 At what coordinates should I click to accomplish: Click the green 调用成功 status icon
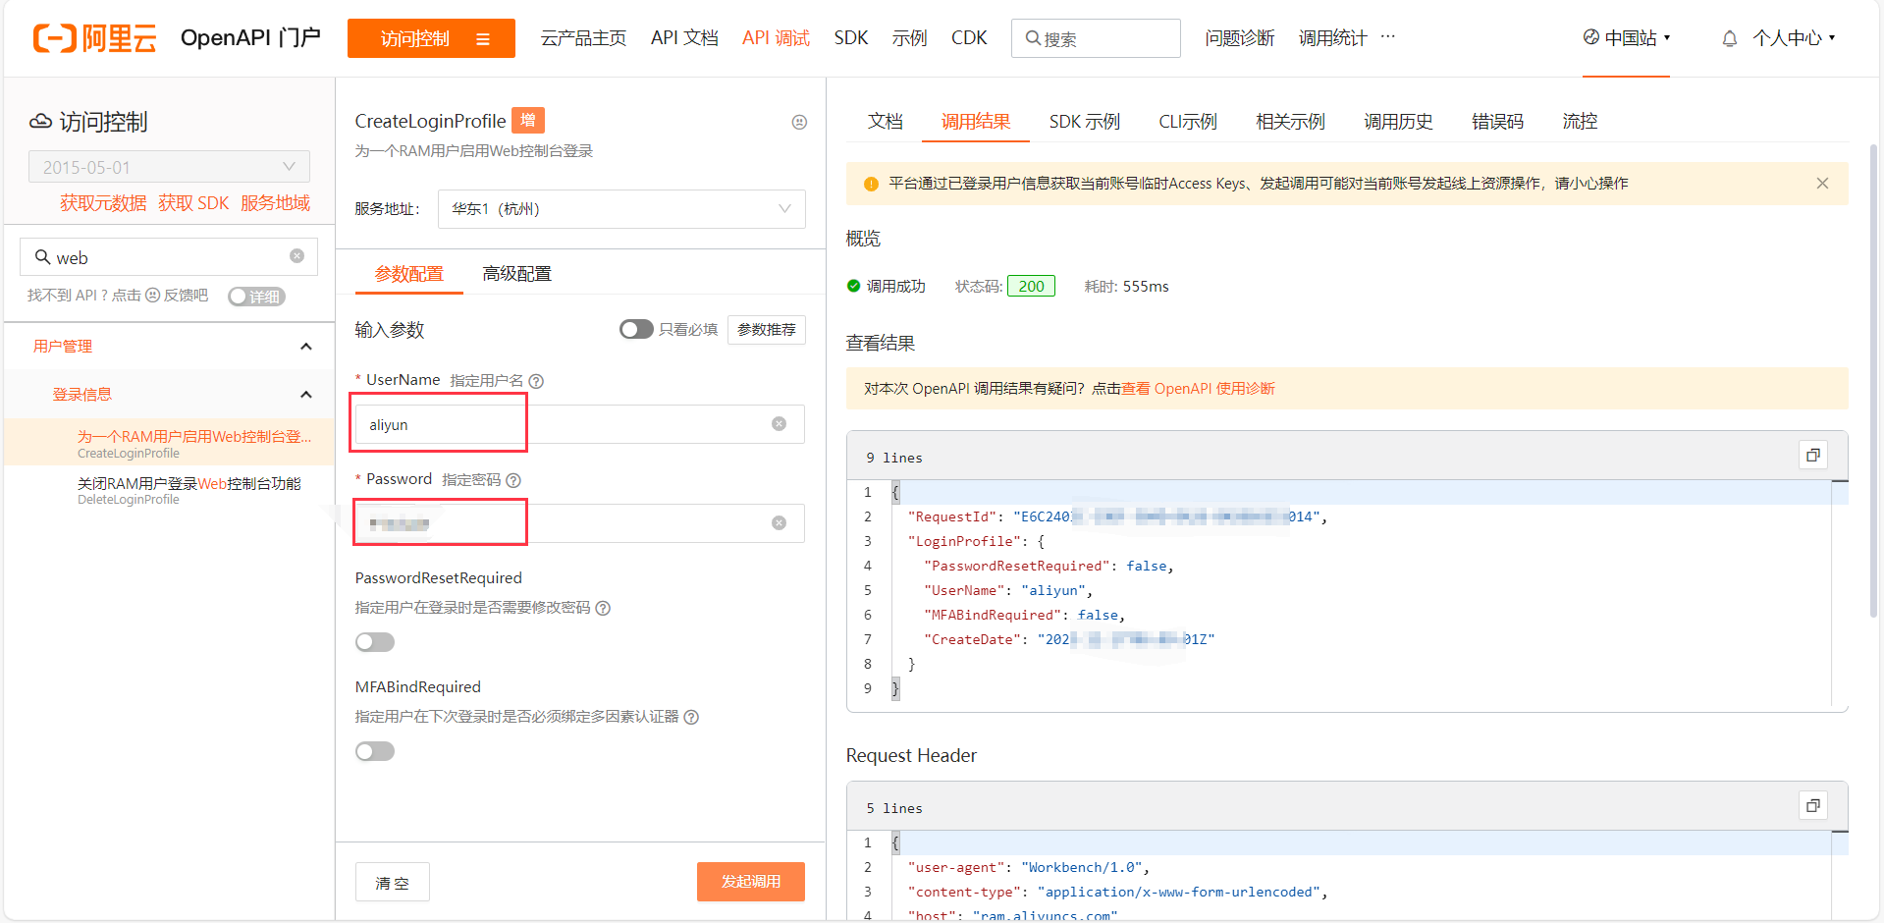pos(853,287)
